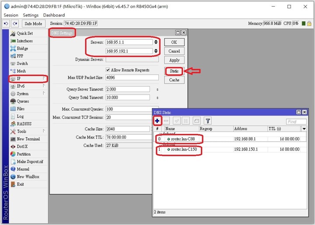Click the Cache button
The image size is (315, 225).
point(174,80)
